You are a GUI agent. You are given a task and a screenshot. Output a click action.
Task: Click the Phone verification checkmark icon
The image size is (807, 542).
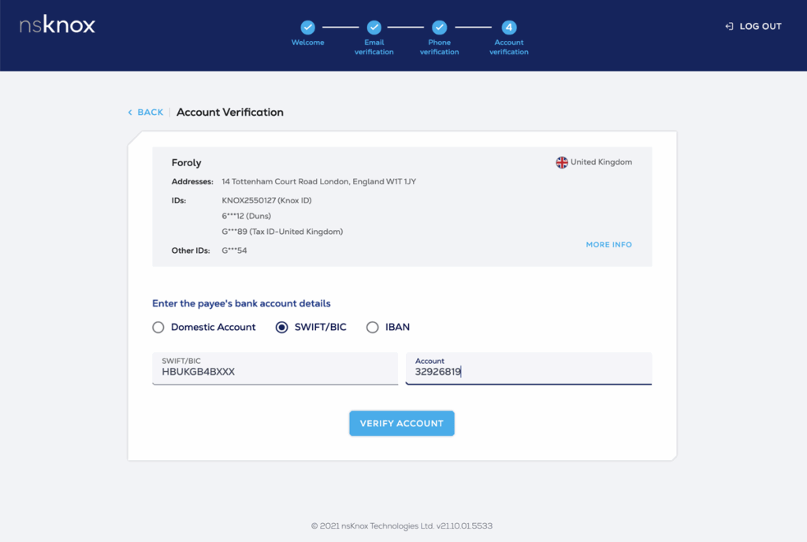click(439, 26)
